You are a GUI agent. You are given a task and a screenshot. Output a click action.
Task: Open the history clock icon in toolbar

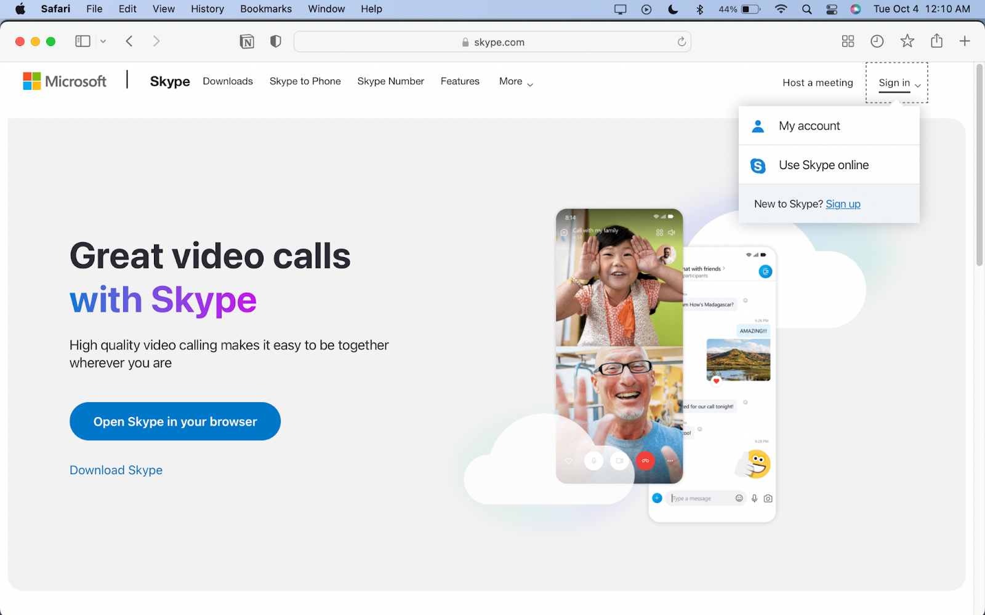pyautogui.click(x=877, y=41)
